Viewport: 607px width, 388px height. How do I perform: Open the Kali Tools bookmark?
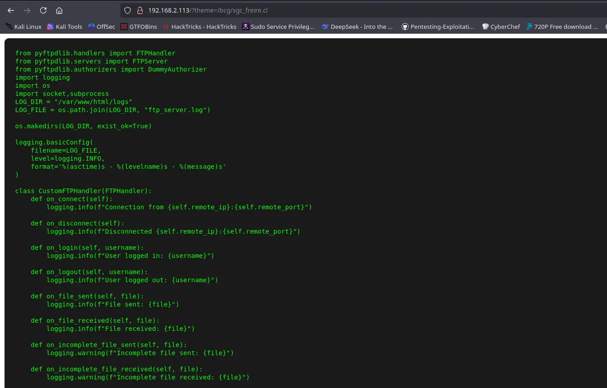64,27
